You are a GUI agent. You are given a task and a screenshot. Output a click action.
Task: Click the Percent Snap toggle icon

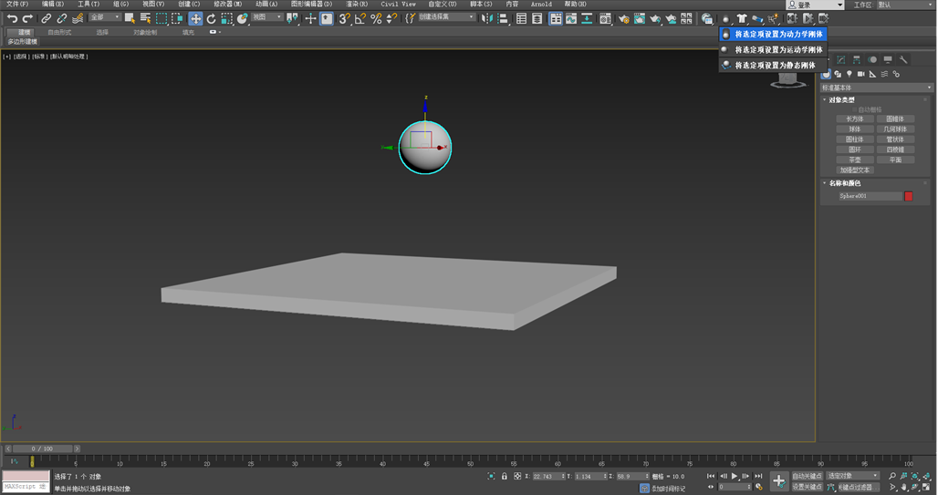coord(376,18)
